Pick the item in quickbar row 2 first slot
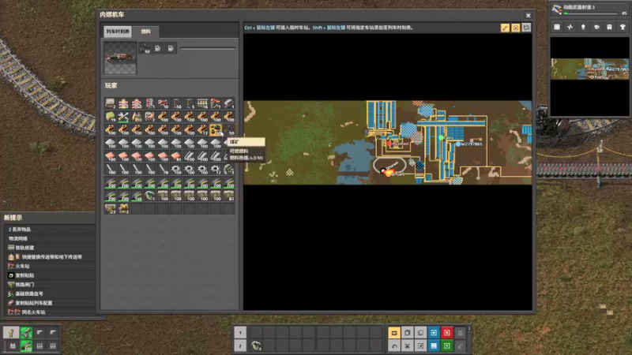 [256, 346]
